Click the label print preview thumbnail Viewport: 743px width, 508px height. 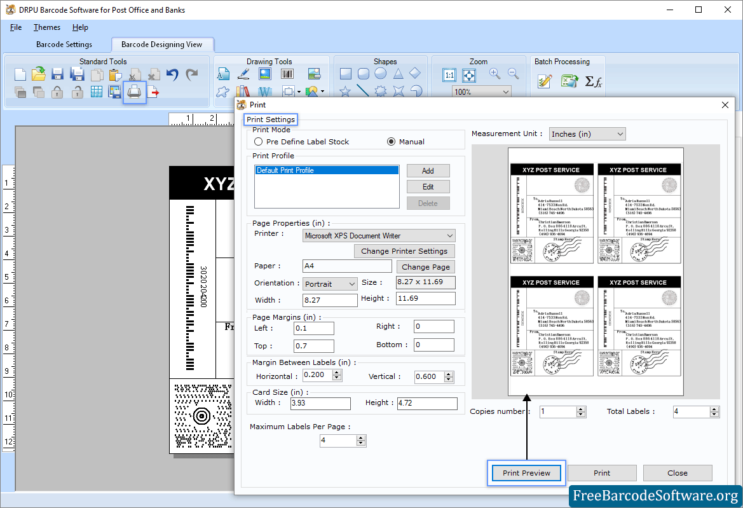[596, 271]
